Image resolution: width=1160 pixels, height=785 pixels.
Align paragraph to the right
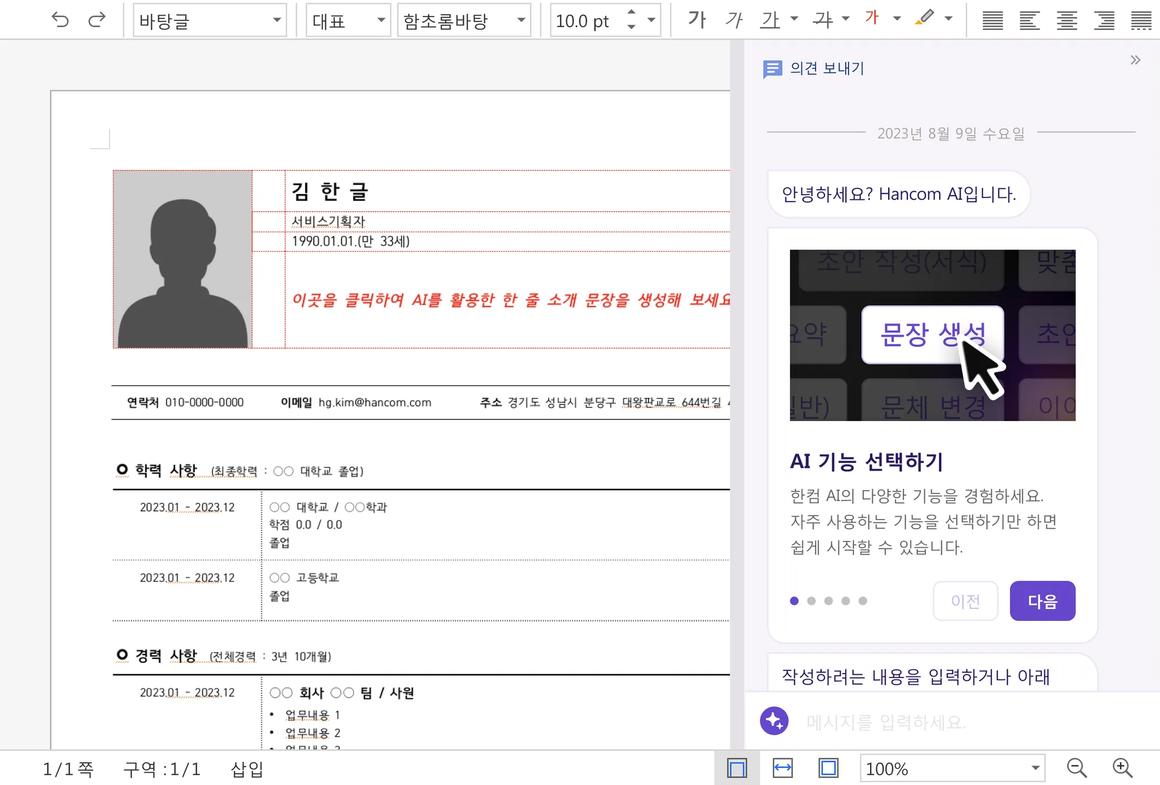pyautogui.click(x=1104, y=21)
